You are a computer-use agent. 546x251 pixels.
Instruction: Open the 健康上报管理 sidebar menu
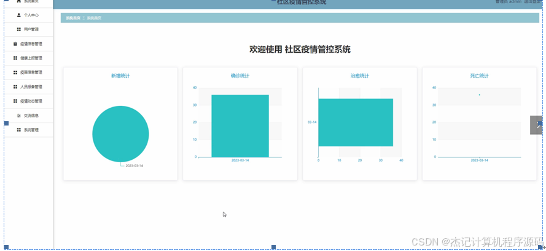click(28, 58)
